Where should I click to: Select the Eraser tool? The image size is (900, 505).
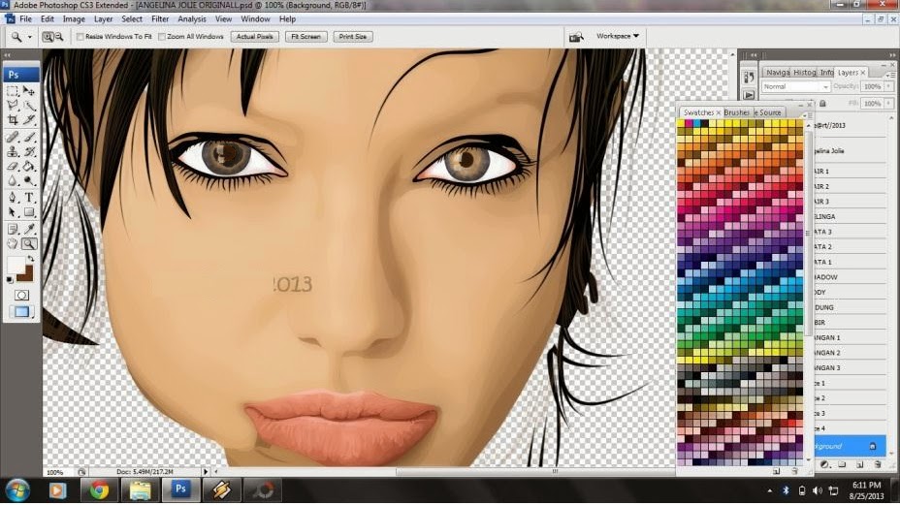[x=13, y=167]
